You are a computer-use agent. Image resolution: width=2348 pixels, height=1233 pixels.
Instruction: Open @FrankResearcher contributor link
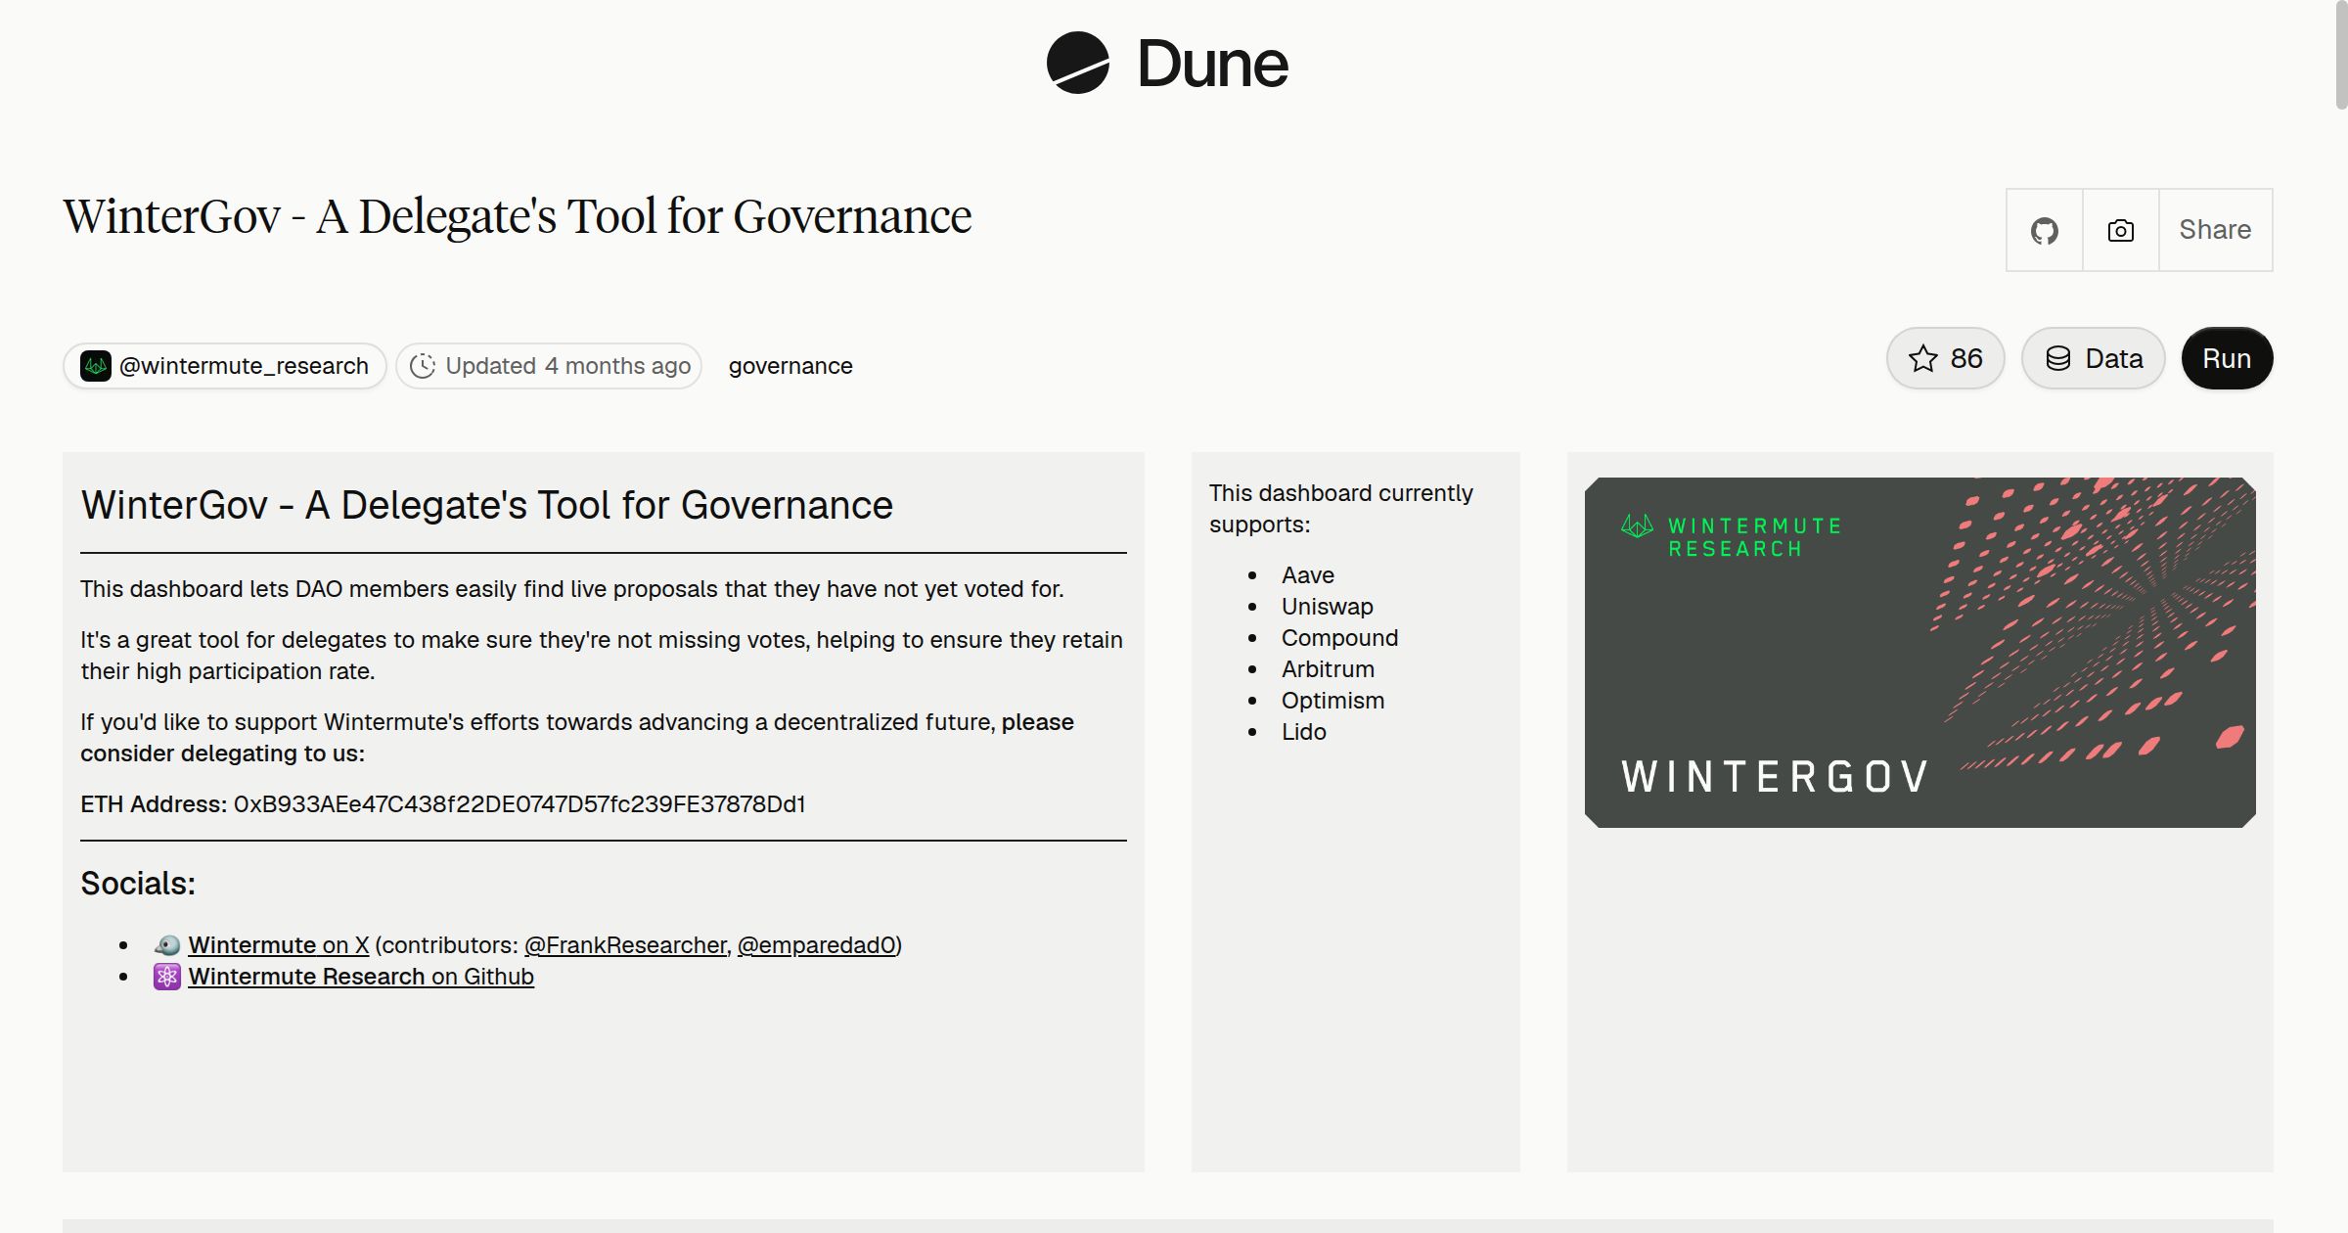625,945
